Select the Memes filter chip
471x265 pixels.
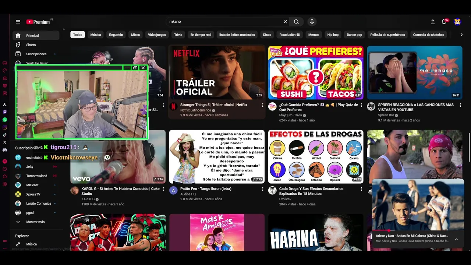coord(314,35)
